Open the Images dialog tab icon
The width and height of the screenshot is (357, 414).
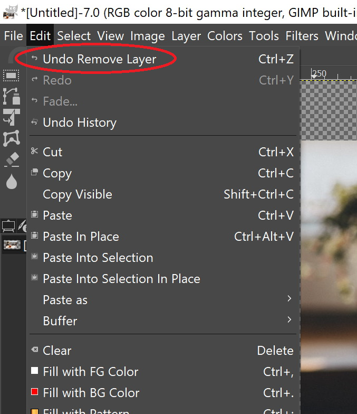[x=8, y=226]
